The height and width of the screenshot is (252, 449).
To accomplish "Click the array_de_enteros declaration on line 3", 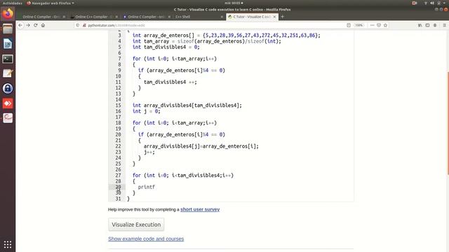I will pyautogui.click(x=226, y=35).
